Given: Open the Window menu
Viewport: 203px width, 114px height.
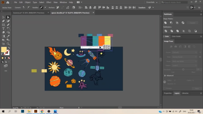Looking at the screenshot, I should tap(63, 2).
